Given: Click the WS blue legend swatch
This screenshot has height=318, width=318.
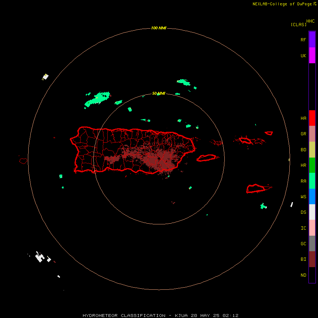Looking at the screenshot, I should click(x=312, y=196).
